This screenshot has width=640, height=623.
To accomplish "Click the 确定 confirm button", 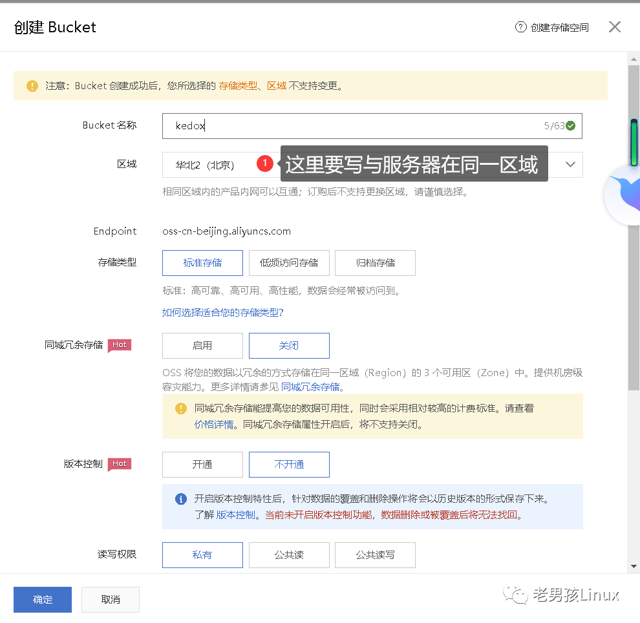I will click(43, 600).
